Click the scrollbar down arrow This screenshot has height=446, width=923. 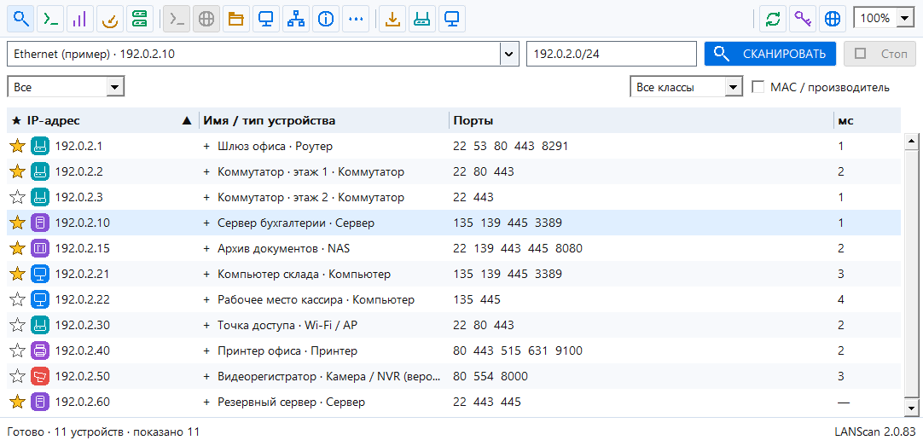[x=911, y=407]
